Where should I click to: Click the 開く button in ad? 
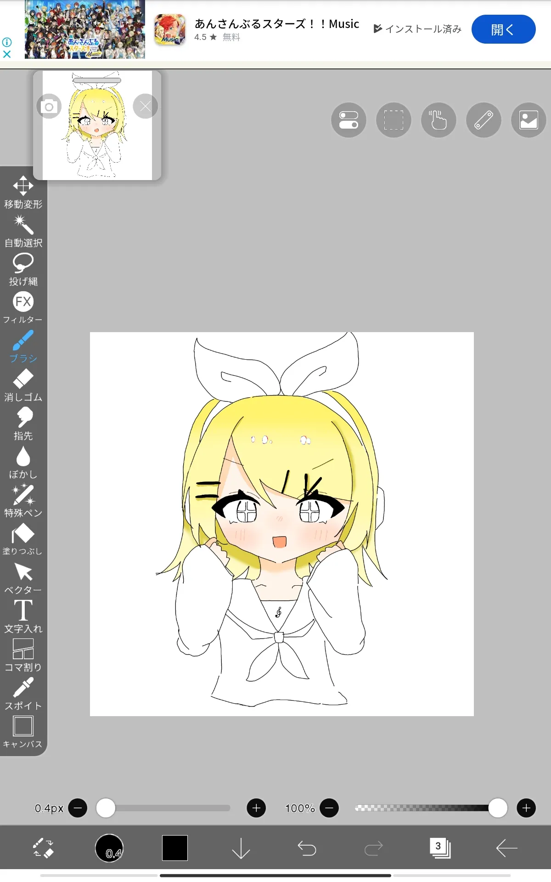(x=503, y=29)
